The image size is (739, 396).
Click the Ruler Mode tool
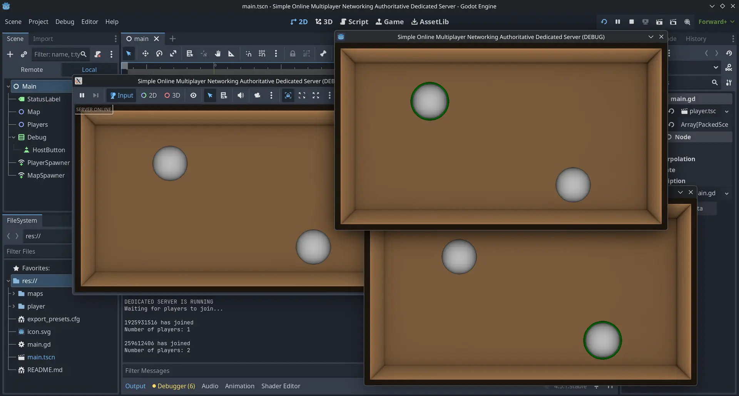(x=231, y=54)
